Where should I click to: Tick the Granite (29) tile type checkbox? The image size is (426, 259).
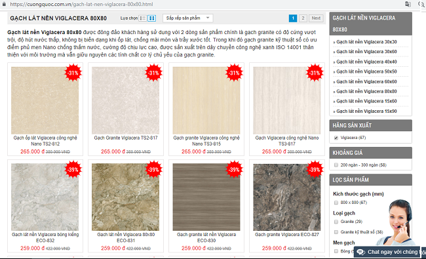[x=336, y=222]
